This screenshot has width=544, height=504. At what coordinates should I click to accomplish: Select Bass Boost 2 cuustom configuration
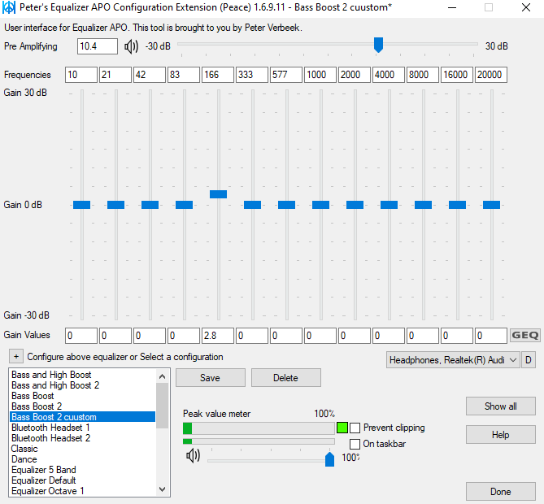point(83,417)
